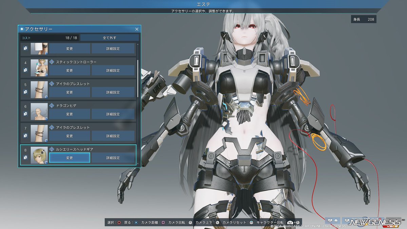Screen dimensions: 407x229
Task: Select the ドラゴンヒゲ thumbnail
Action: tap(39, 112)
